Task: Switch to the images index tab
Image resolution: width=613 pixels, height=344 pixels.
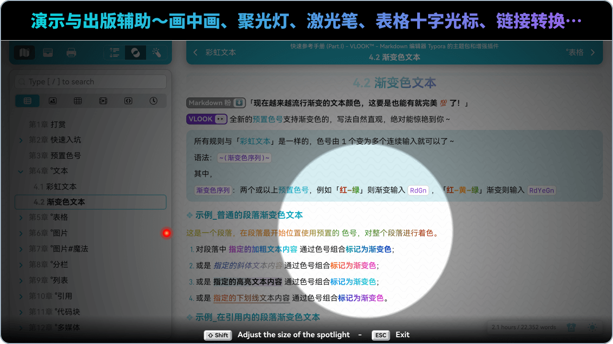Action: [53, 101]
